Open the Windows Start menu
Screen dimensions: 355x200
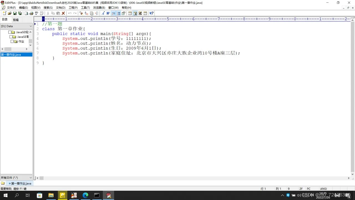click(5, 195)
